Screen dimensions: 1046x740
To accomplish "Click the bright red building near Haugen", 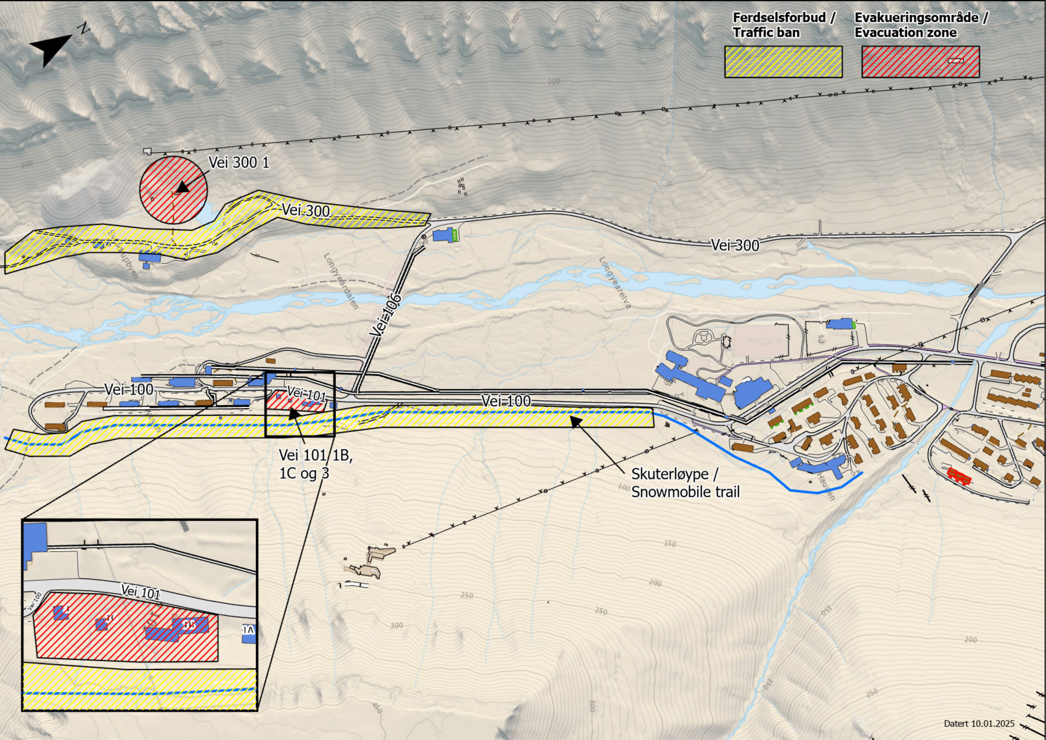I will (959, 476).
